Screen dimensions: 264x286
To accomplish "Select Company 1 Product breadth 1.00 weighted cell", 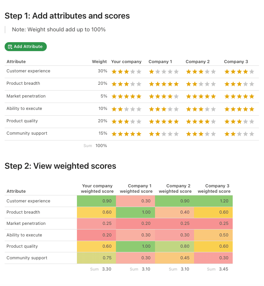I will tap(135, 212).
